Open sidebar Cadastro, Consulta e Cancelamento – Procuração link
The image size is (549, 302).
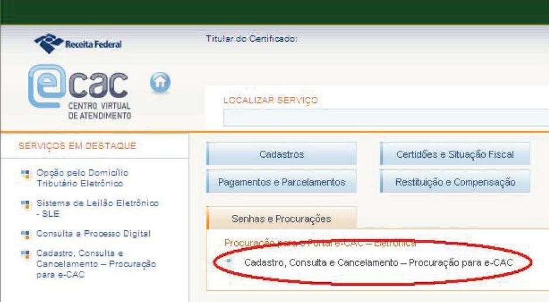tap(96, 264)
